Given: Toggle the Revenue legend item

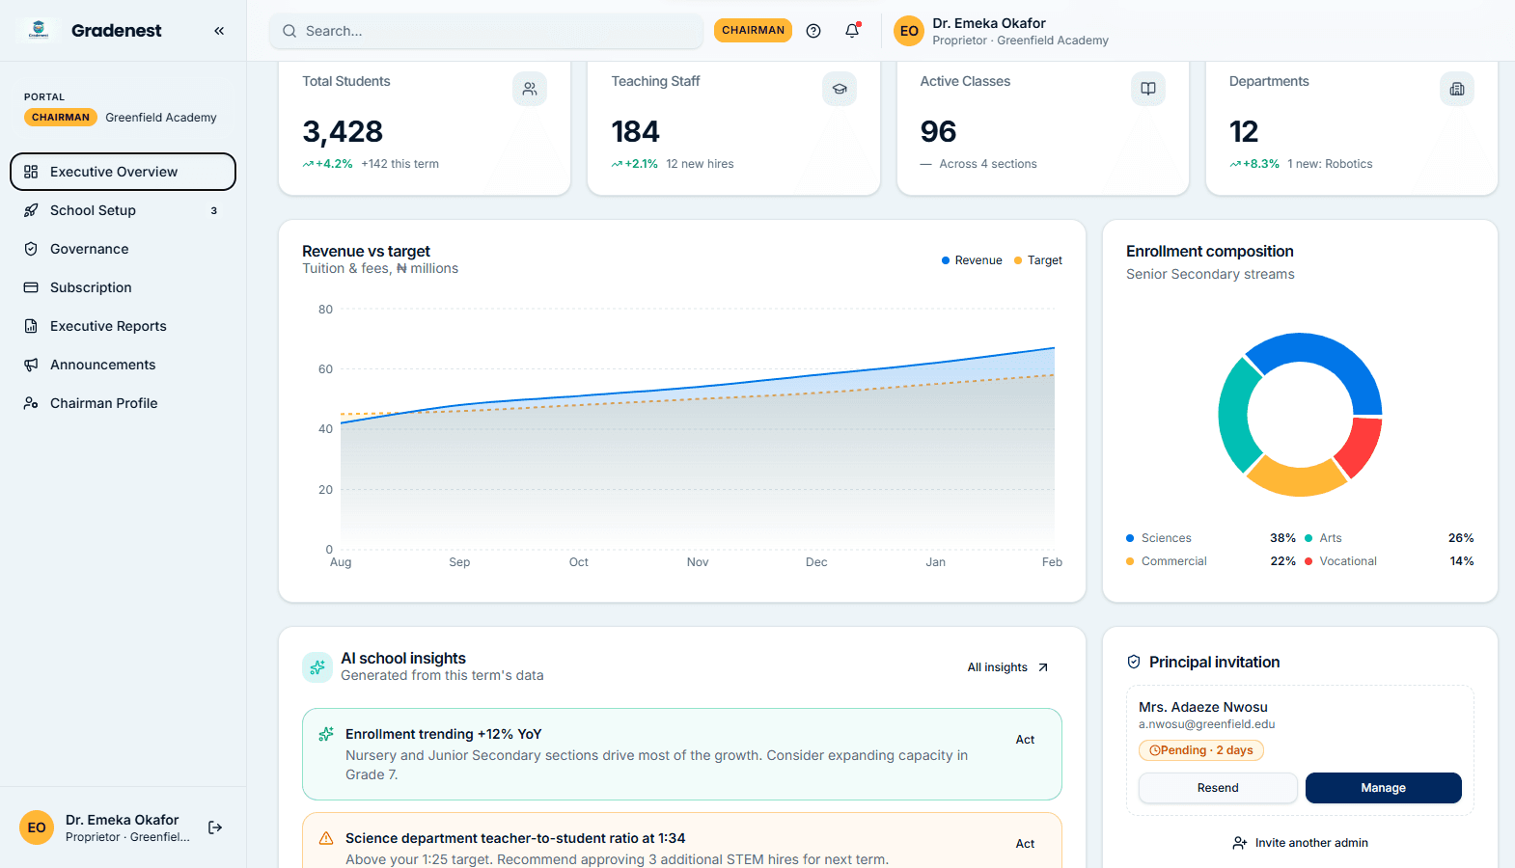Looking at the screenshot, I should pos(972,260).
